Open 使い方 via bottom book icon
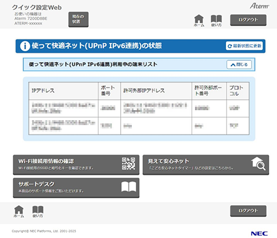 tap(38, 211)
